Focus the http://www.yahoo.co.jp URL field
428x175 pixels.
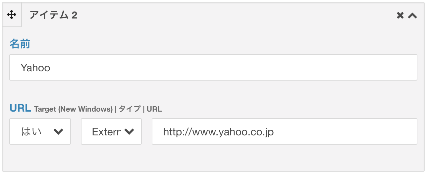pyautogui.click(x=285, y=131)
